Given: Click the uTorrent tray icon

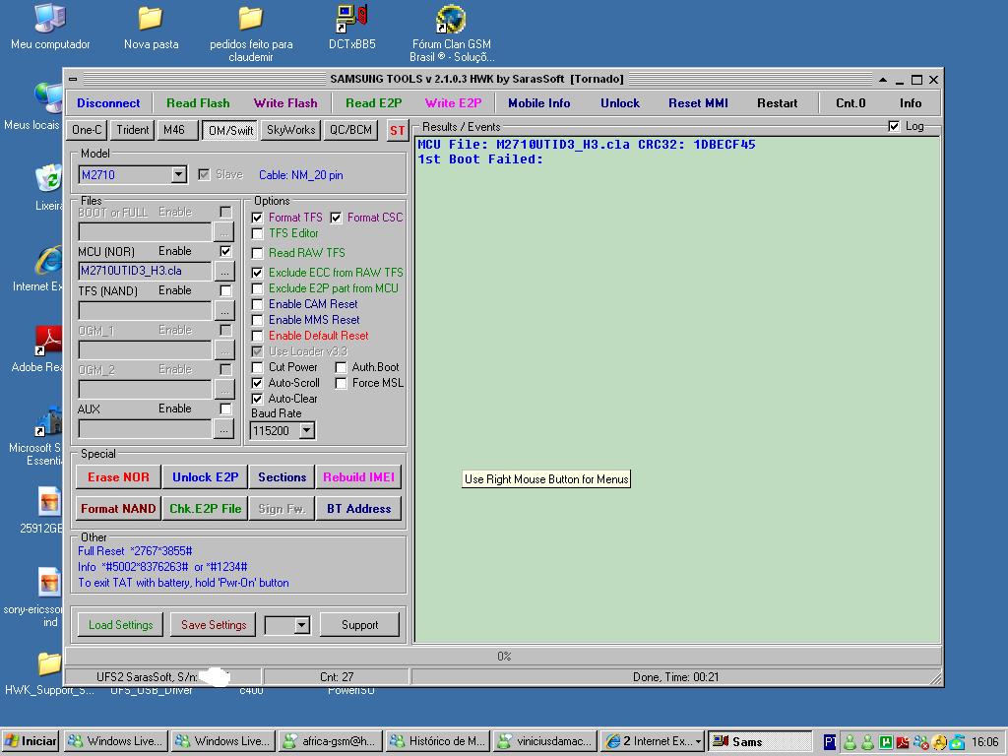Looking at the screenshot, I should pyautogui.click(x=885, y=742).
